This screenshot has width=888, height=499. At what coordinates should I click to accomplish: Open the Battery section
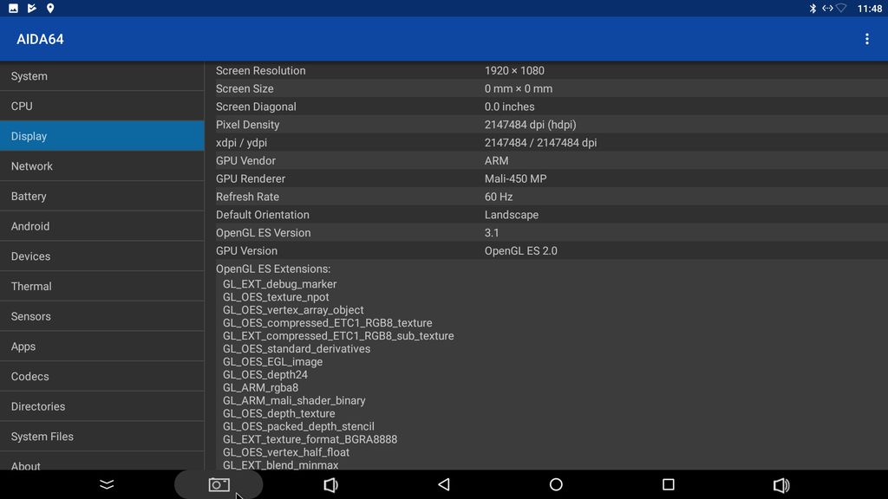[101, 197]
